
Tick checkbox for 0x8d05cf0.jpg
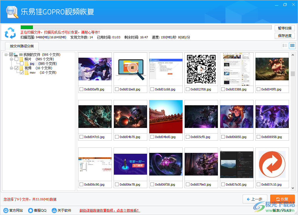pos(188,137)
